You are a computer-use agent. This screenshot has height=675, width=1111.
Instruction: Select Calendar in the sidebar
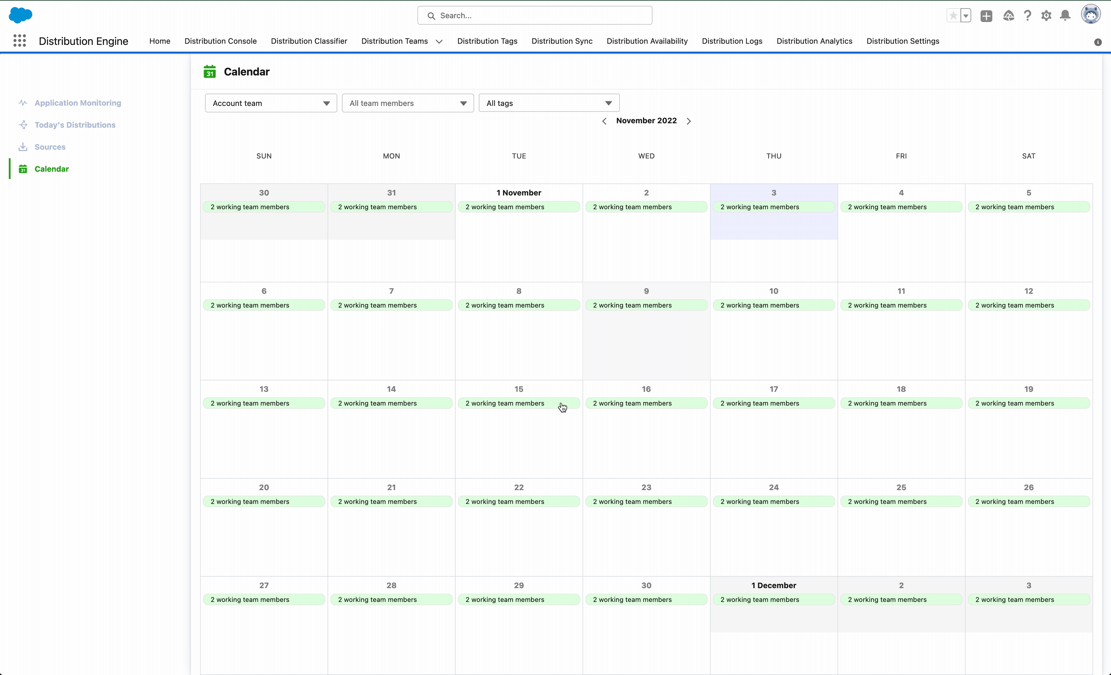[52, 169]
